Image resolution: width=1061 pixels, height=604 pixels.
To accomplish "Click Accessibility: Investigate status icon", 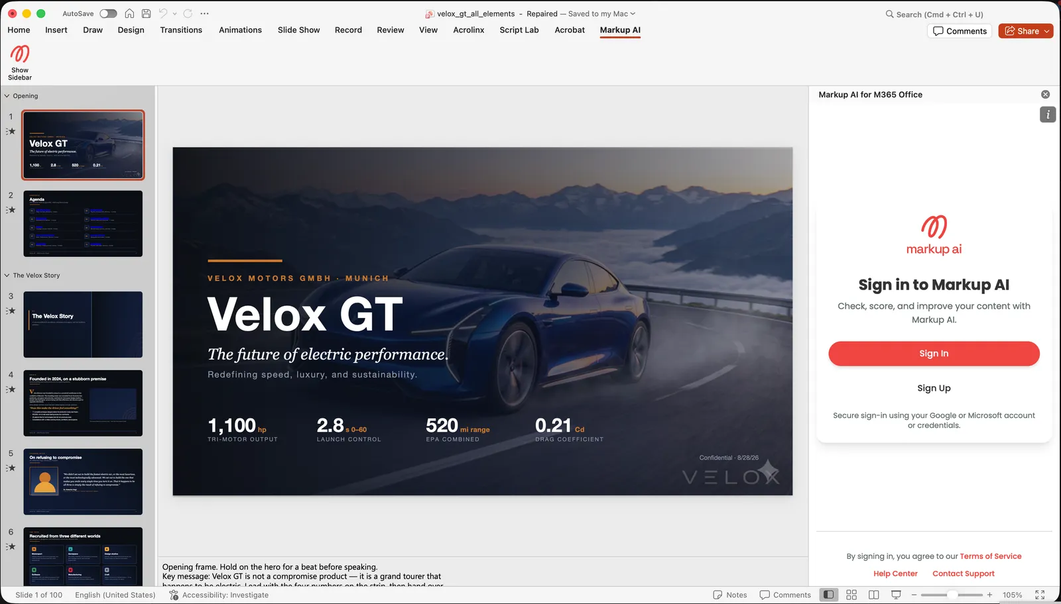I will coord(174,595).
